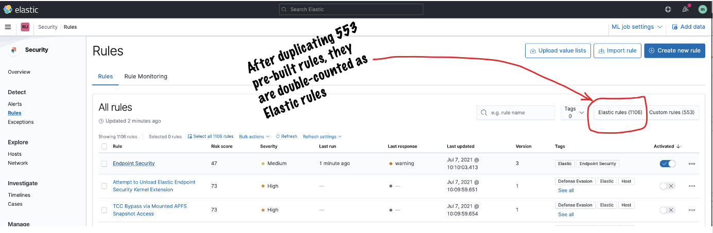
Task: Click See all tags for Attempt to Unload rule
Action: coord(566,190)
